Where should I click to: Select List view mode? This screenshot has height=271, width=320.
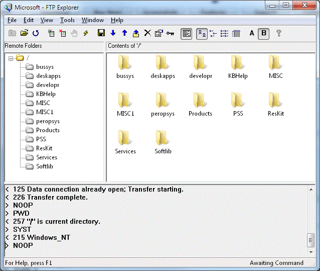pyautogui.click(x=224, y=33)
